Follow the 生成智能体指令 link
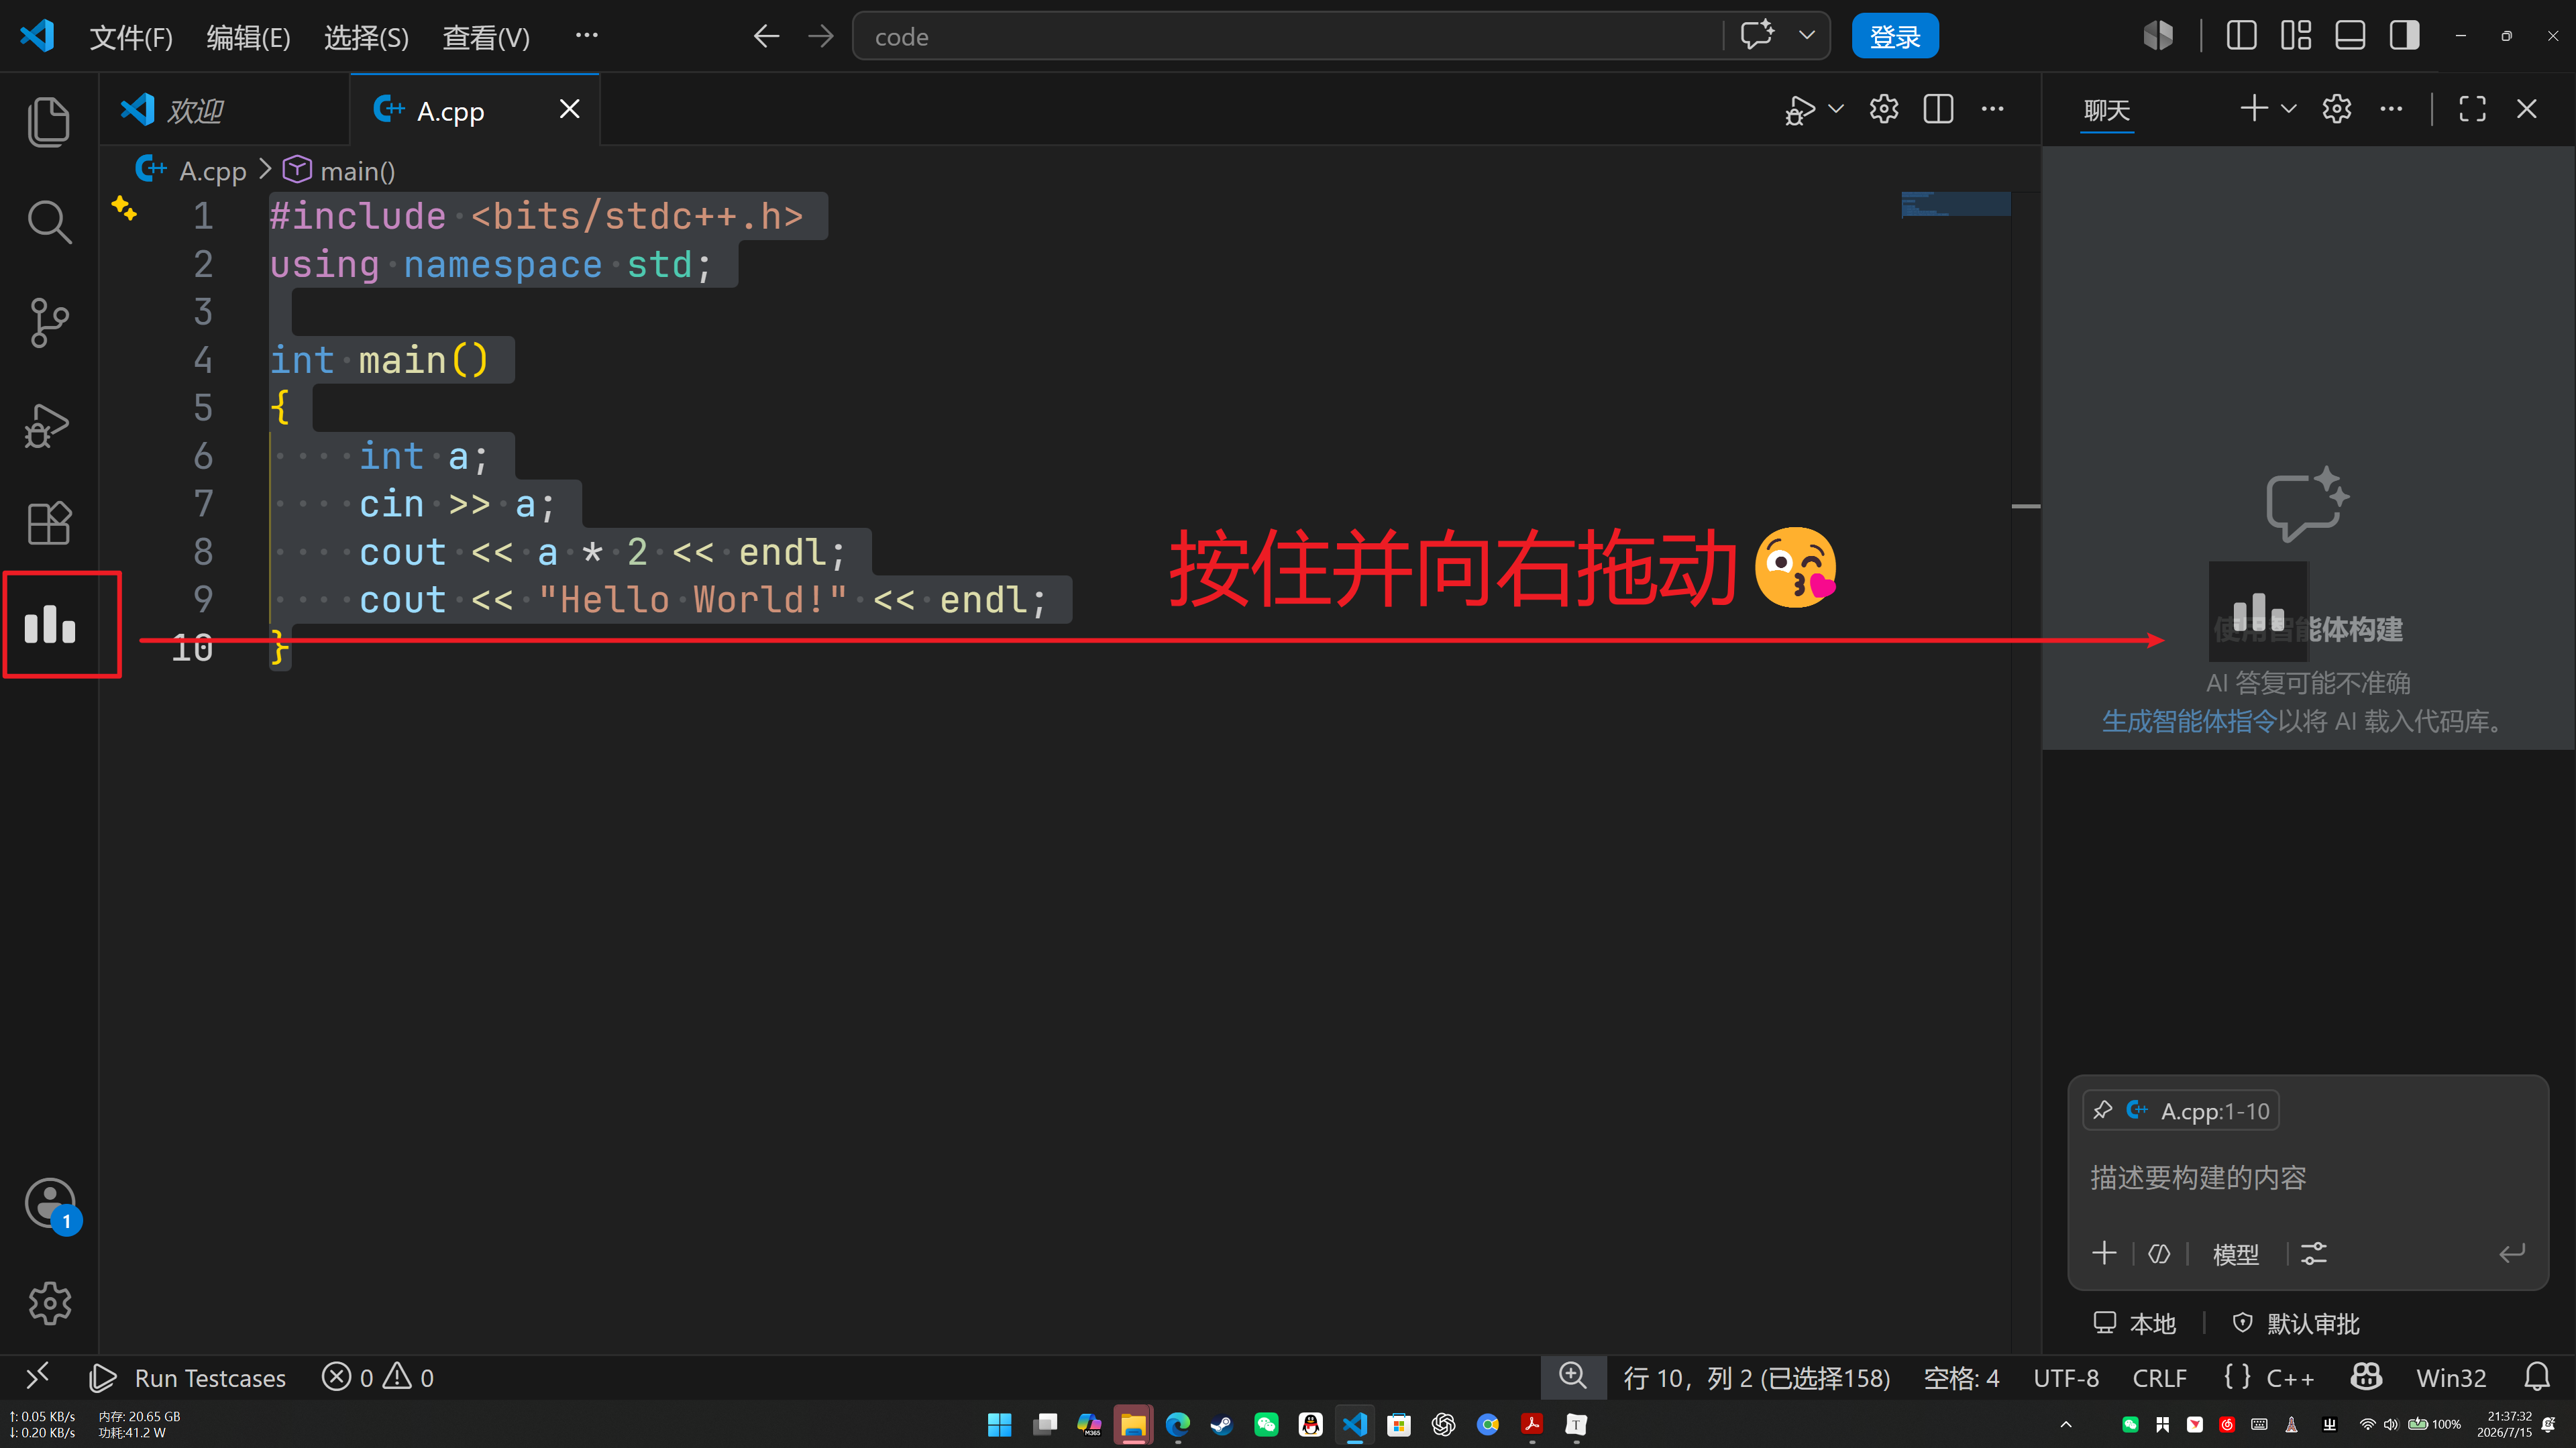Screen dimensions: 2576x1448 (2189, 722)
